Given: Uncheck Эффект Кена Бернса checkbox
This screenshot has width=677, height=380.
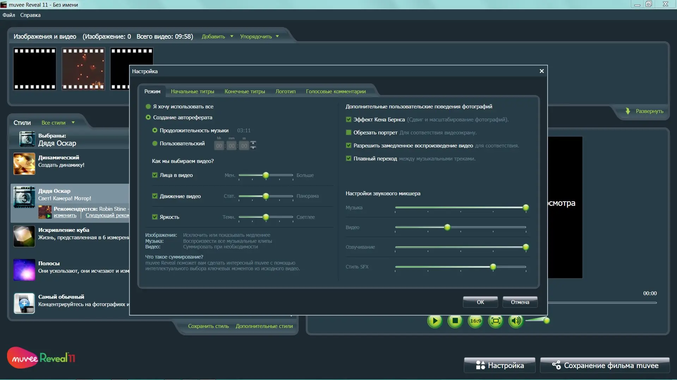Looking at the screenshot, I should pos(349,120).
